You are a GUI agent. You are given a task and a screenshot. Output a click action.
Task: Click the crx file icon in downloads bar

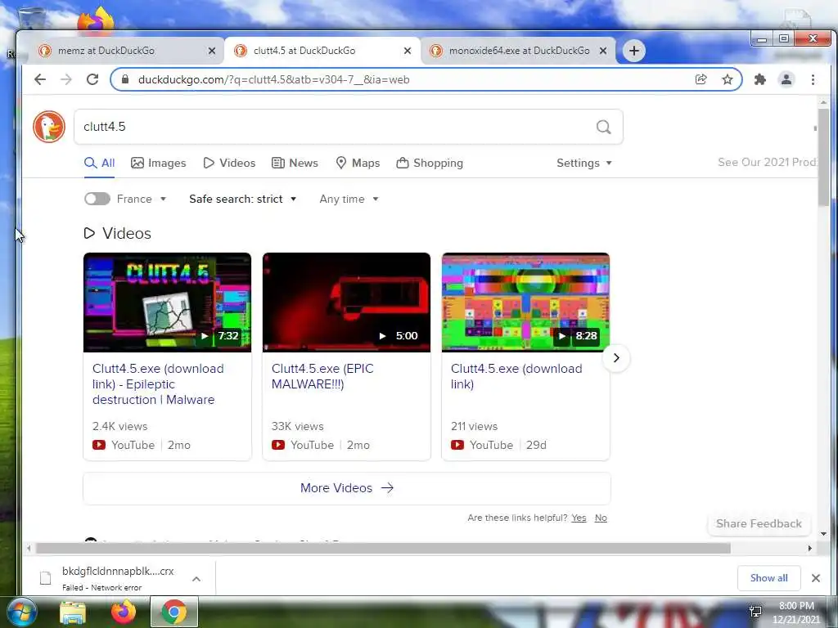pos(46,578)
